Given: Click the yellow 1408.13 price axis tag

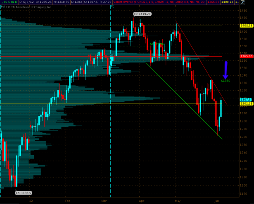Looking at the screenshot, I should tap(247, 26).
